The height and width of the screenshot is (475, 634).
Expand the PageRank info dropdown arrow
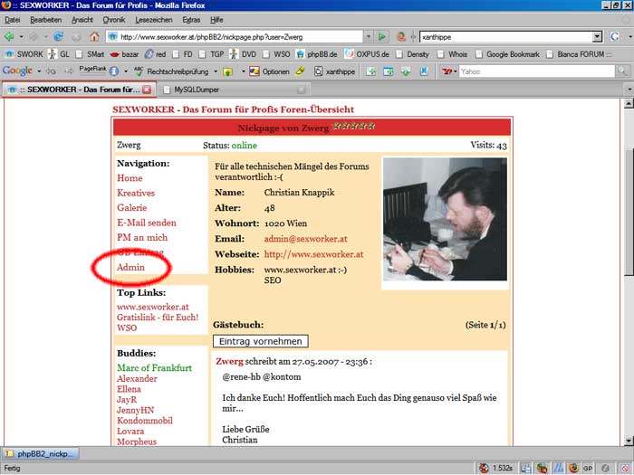click(x=126, y=71)
